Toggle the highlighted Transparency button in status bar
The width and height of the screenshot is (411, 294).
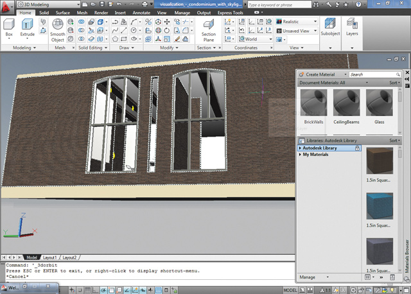pos(159,290)
